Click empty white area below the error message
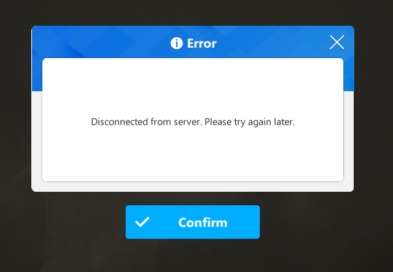The height and width of the screenshot is (272, 393). click(x=192, y=155)
